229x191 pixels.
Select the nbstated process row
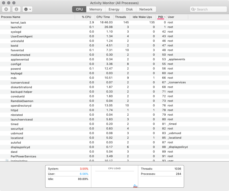point(115,115)
